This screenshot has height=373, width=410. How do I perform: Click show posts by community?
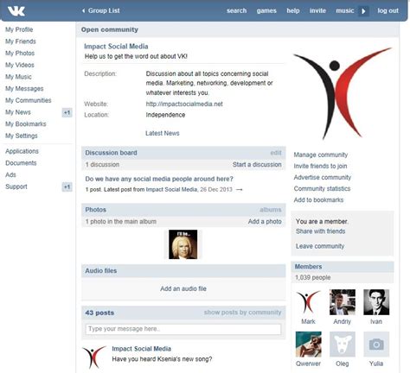pyautogui.click(x=242, y=313)
